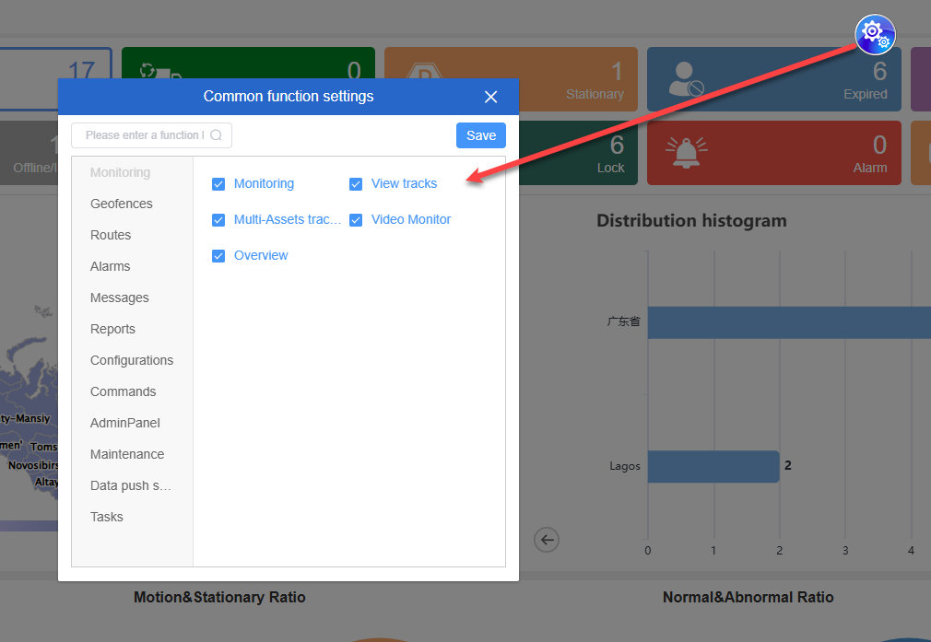Uncheck the Overview checkbox
This screenshot has height=642, width=931.
point(218,256)
